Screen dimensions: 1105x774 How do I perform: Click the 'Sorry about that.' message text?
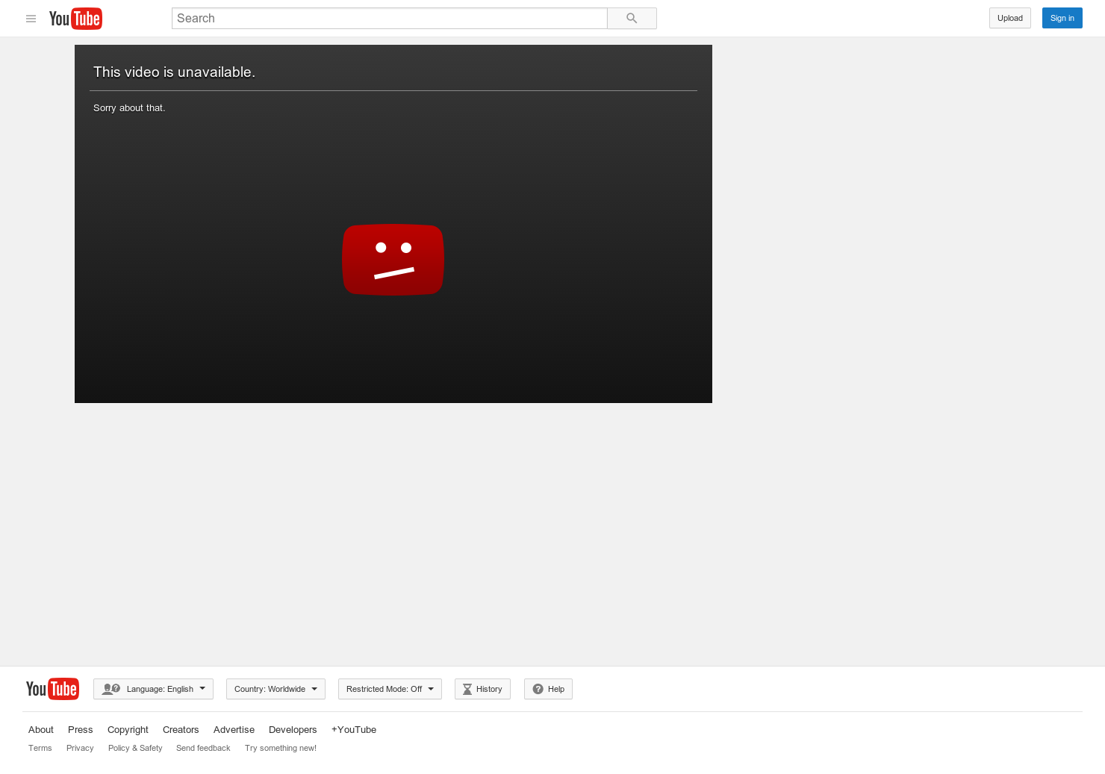coord(129,108)
